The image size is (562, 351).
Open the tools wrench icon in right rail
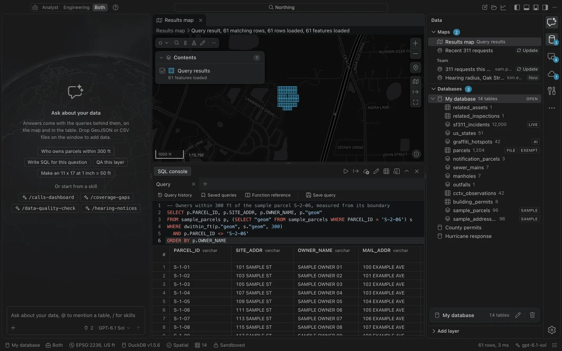tap(552, 91)
